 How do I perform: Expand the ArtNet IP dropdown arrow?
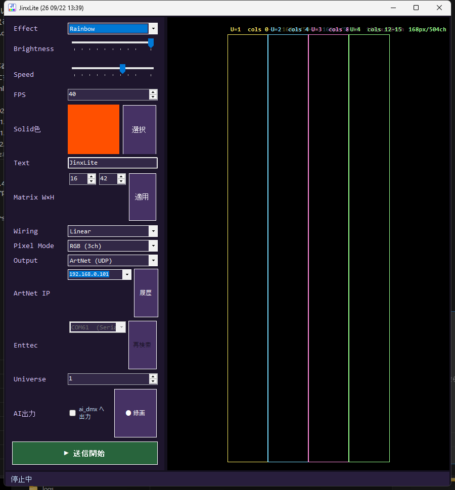click(x=127, y=274)
